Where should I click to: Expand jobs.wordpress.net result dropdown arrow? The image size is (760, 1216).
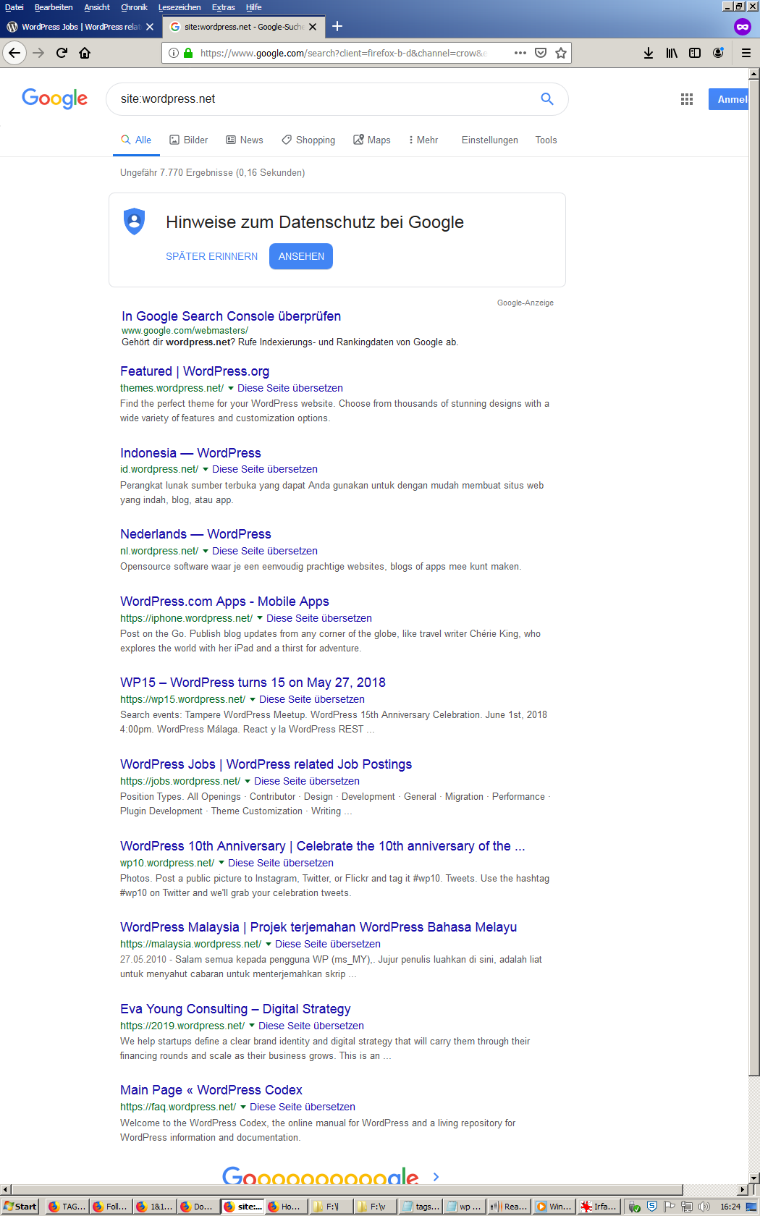point(248,781)
